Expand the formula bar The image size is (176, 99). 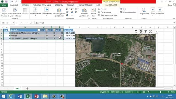tap(174, 23)
